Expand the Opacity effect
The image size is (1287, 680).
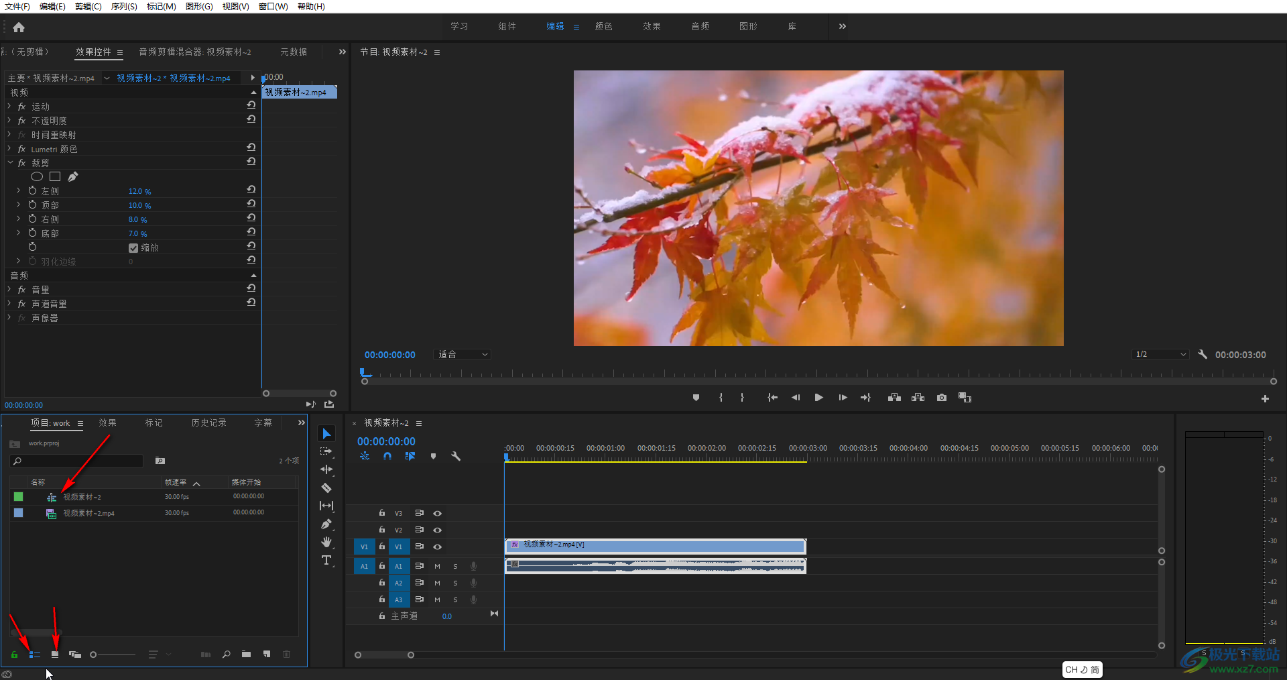click(9, 121)
